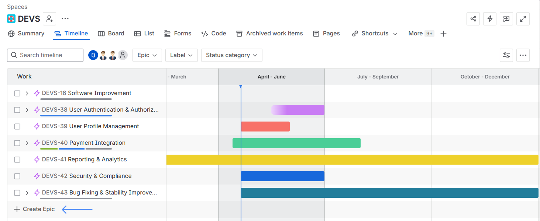Screen dimensions: 540x221
Task: Expand the DEVS-16 Software Improvement epic
Action: (27, 93)
